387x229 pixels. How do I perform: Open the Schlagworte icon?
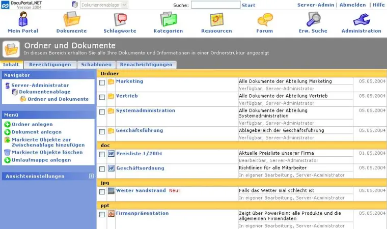pyautogui.click(x=120, y=20)
